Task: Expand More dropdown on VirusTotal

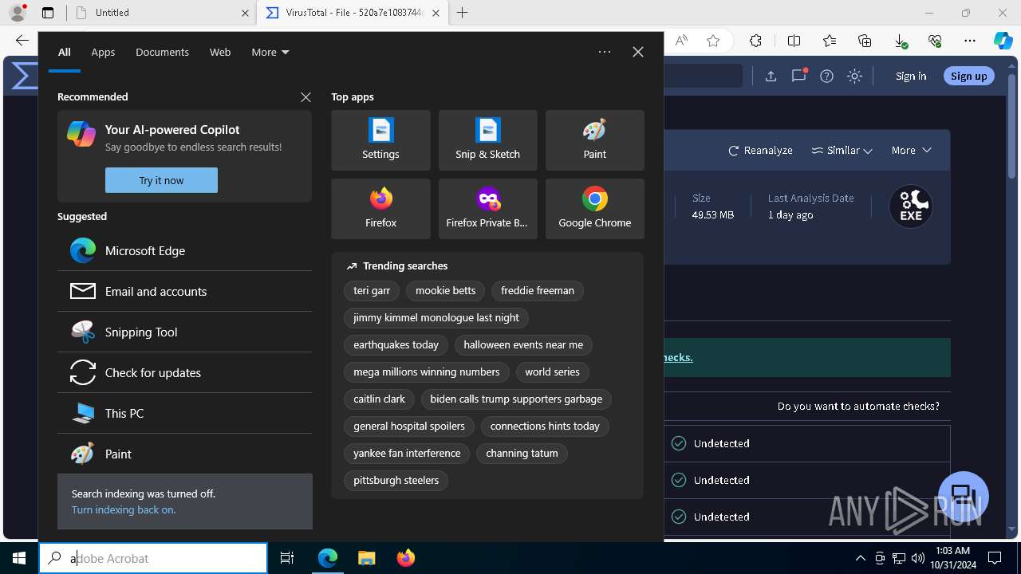Action: click(x=911, y=150)
